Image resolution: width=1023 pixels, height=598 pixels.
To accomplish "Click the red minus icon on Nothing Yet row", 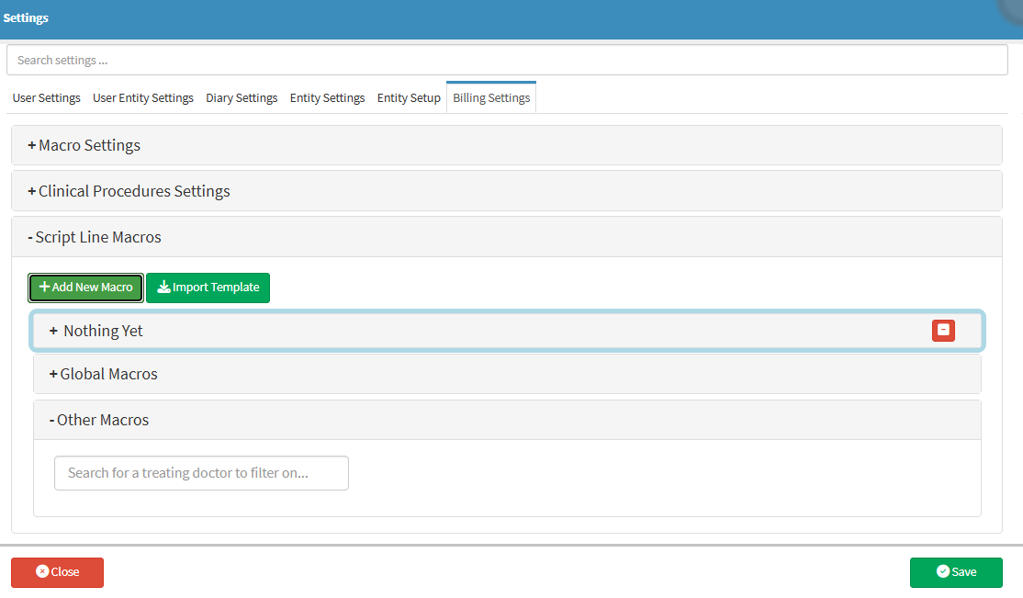I will [x=943, y=331].
